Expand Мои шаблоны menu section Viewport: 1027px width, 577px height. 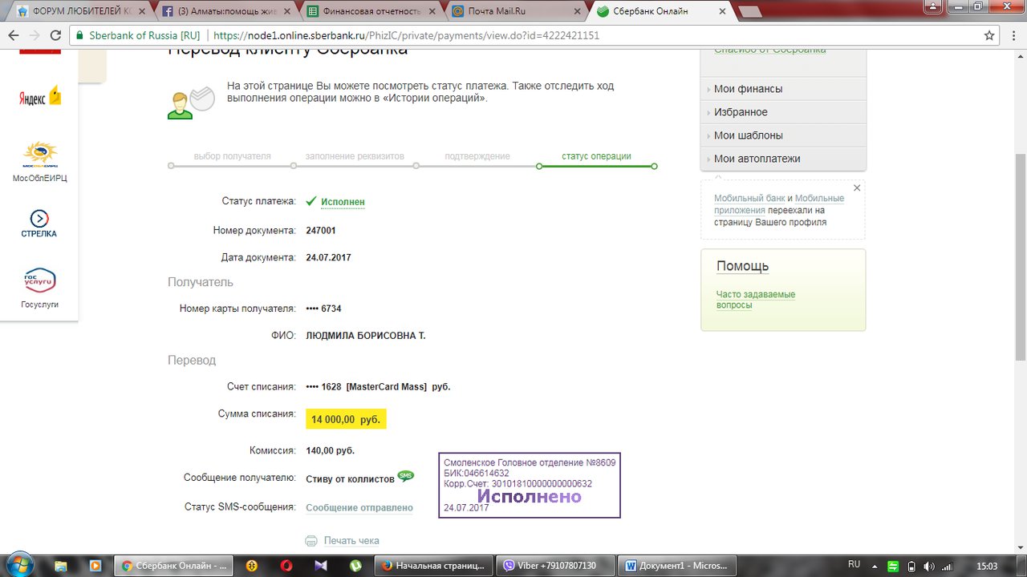click(x=783, y=135)
